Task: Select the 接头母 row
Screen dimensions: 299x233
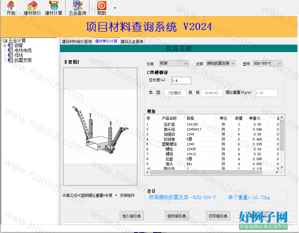Action: coord(212,129)
